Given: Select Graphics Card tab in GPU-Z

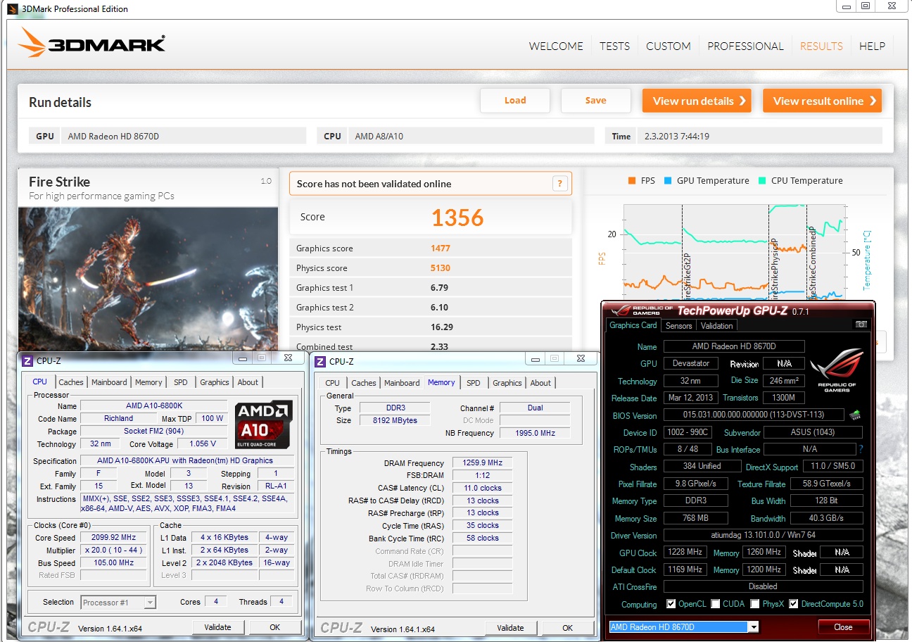Looking at the screenshot, I should coord(633,325).
